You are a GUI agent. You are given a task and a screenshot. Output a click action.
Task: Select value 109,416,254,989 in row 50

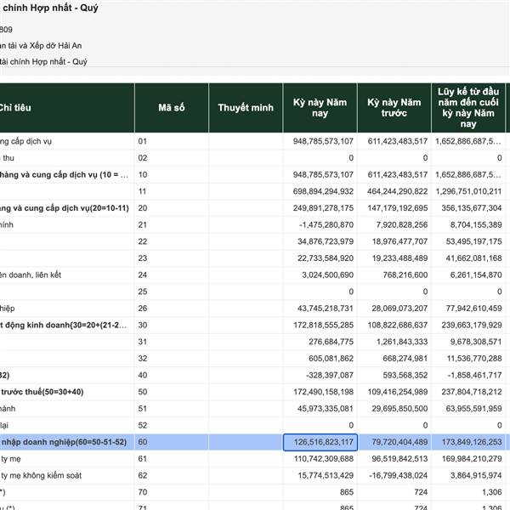click(398, 392)
